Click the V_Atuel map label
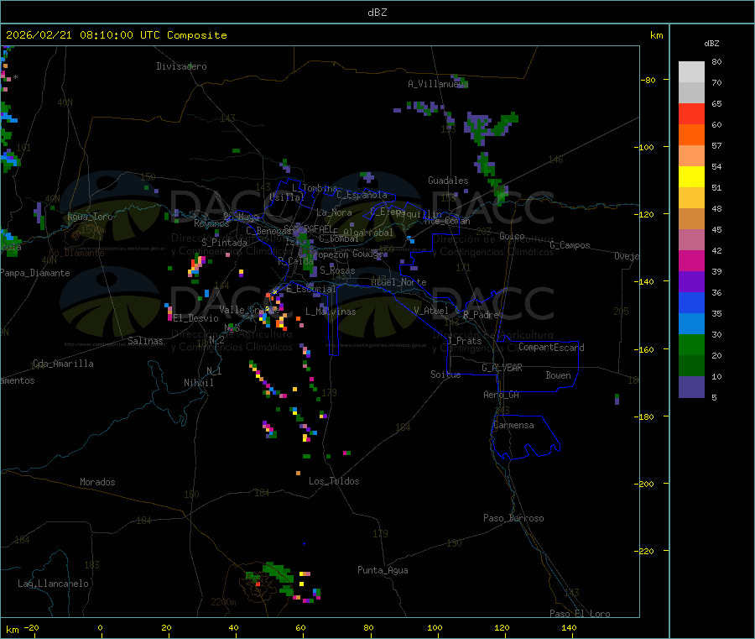Viewport: 755px width, 639px height. tap(431, 311)
